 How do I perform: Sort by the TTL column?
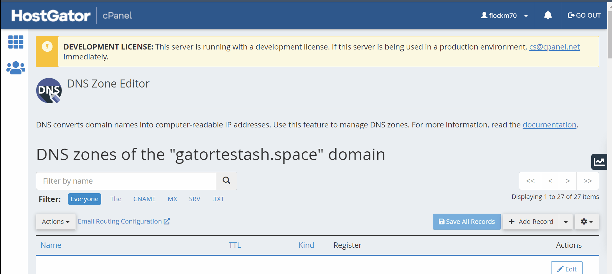pyautogui.click(x=234, y=245)
